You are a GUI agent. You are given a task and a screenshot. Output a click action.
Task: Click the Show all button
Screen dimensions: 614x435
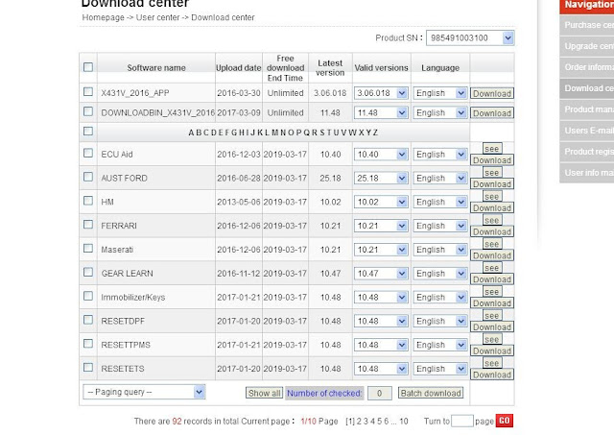coord(265,393)
